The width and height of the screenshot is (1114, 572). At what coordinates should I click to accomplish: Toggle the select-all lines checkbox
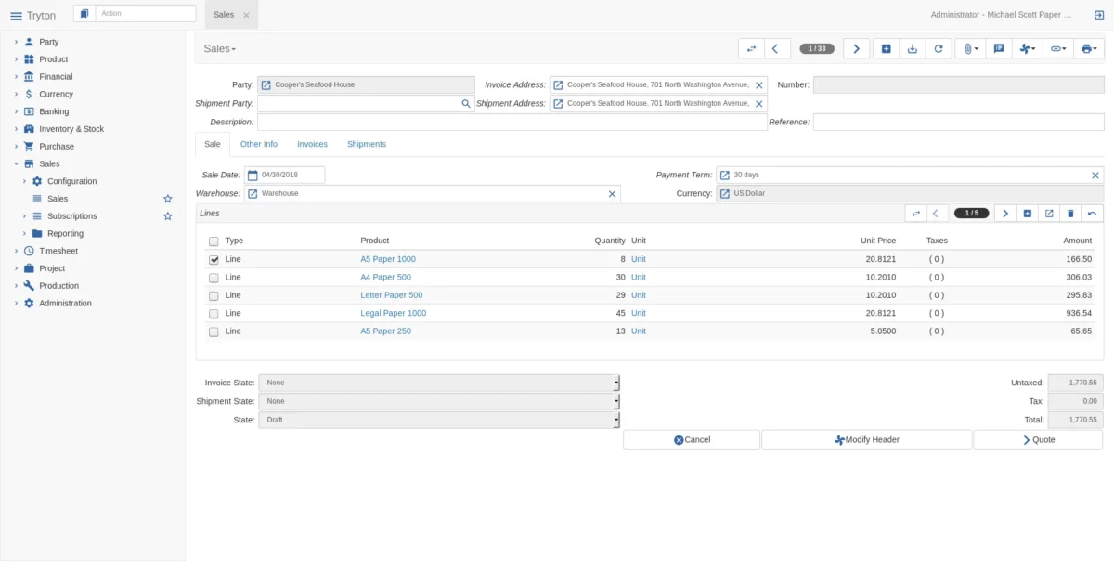click(x=214, y=241)
